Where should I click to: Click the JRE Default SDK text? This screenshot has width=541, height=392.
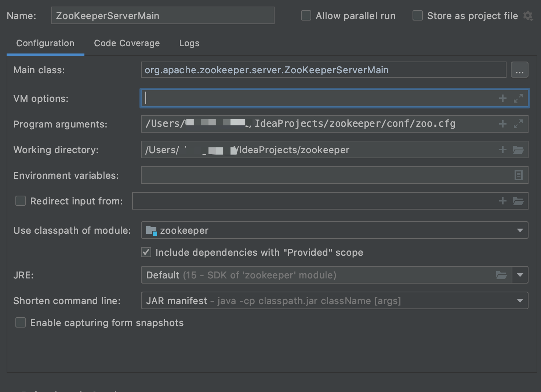coord(241,275)
